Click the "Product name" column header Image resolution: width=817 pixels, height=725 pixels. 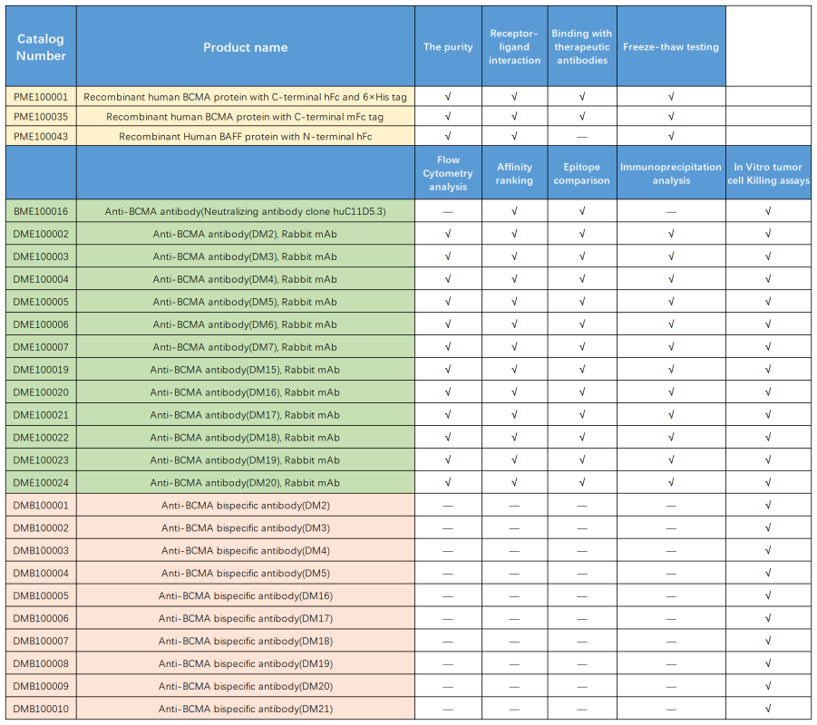coord(246,47)
